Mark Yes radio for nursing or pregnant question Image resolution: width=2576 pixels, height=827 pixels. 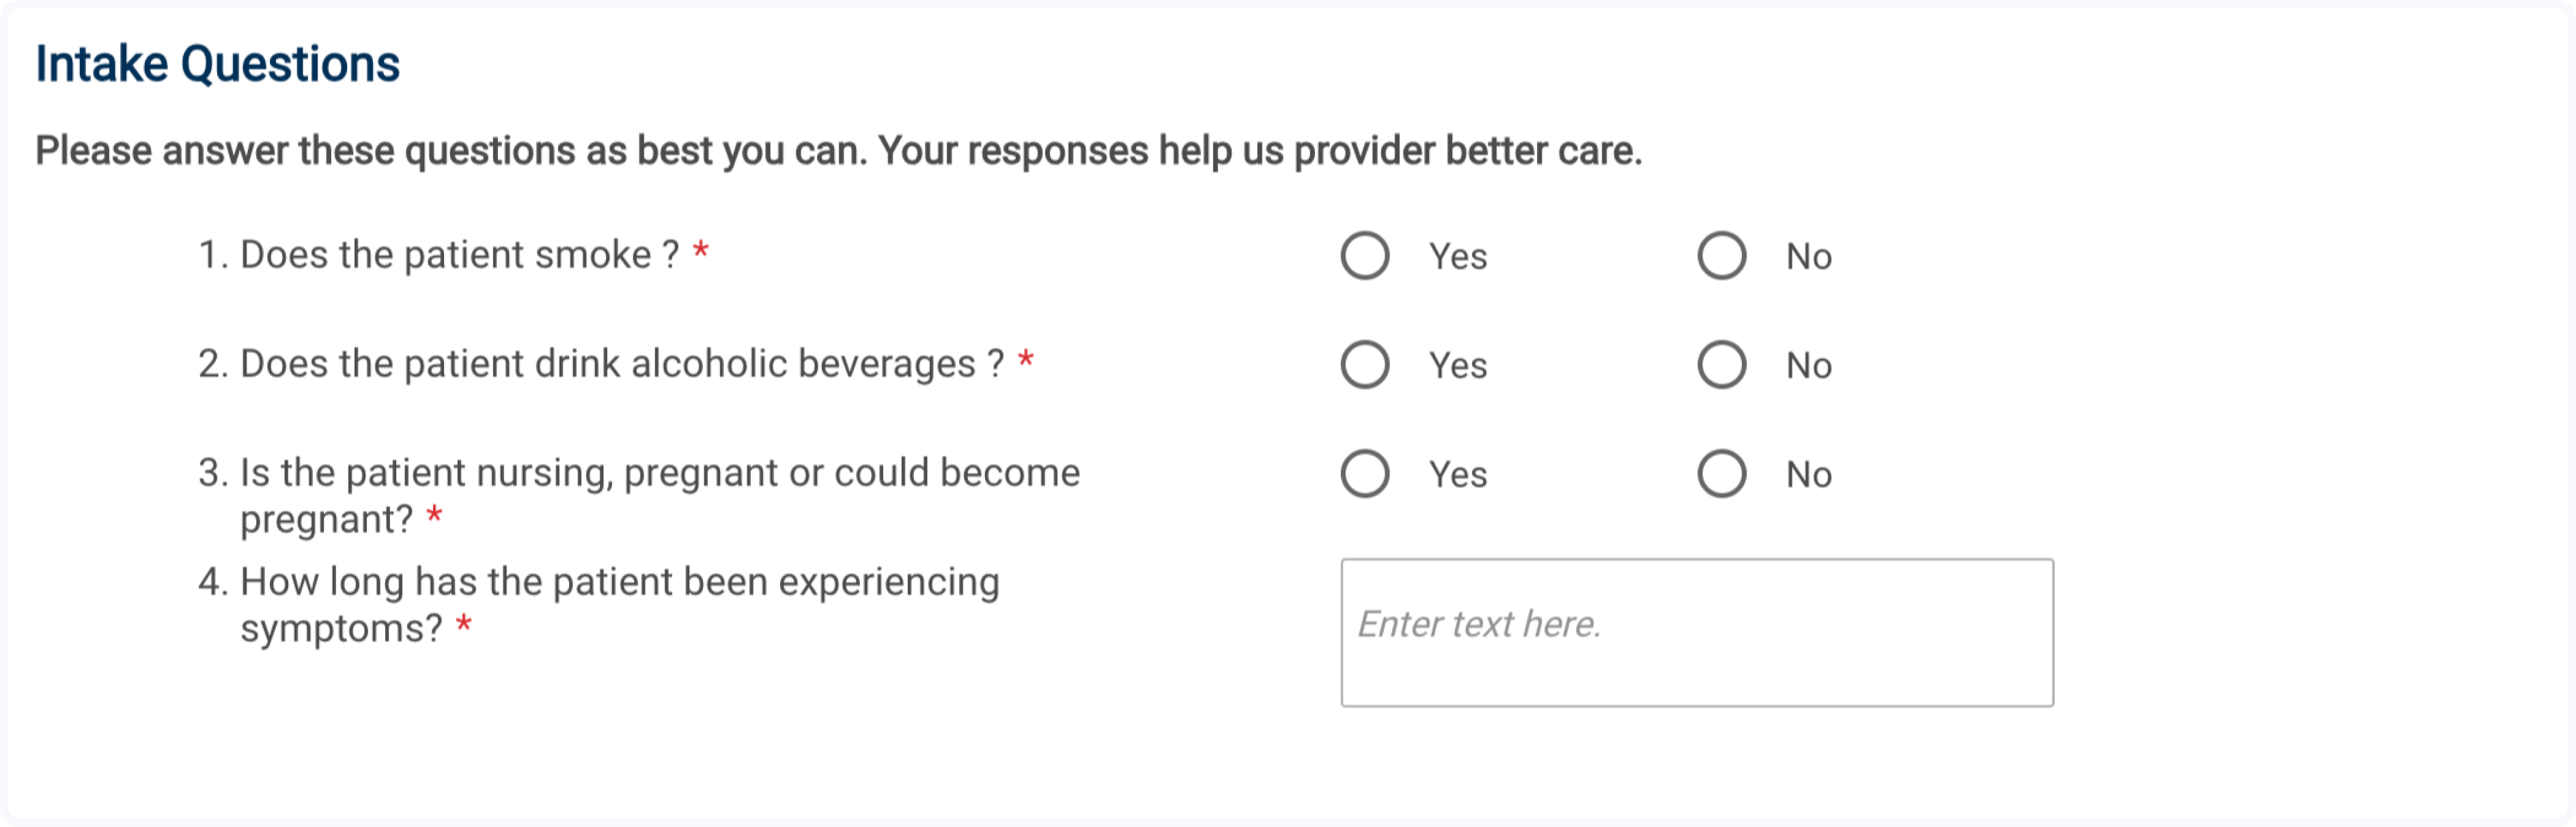[x=1364, y=474]
